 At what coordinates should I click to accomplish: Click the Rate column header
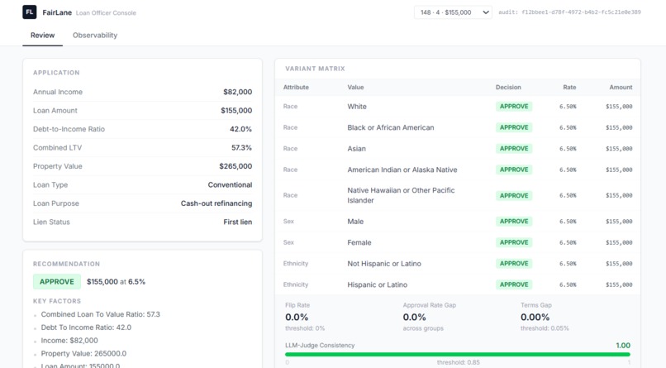point(569,87)
